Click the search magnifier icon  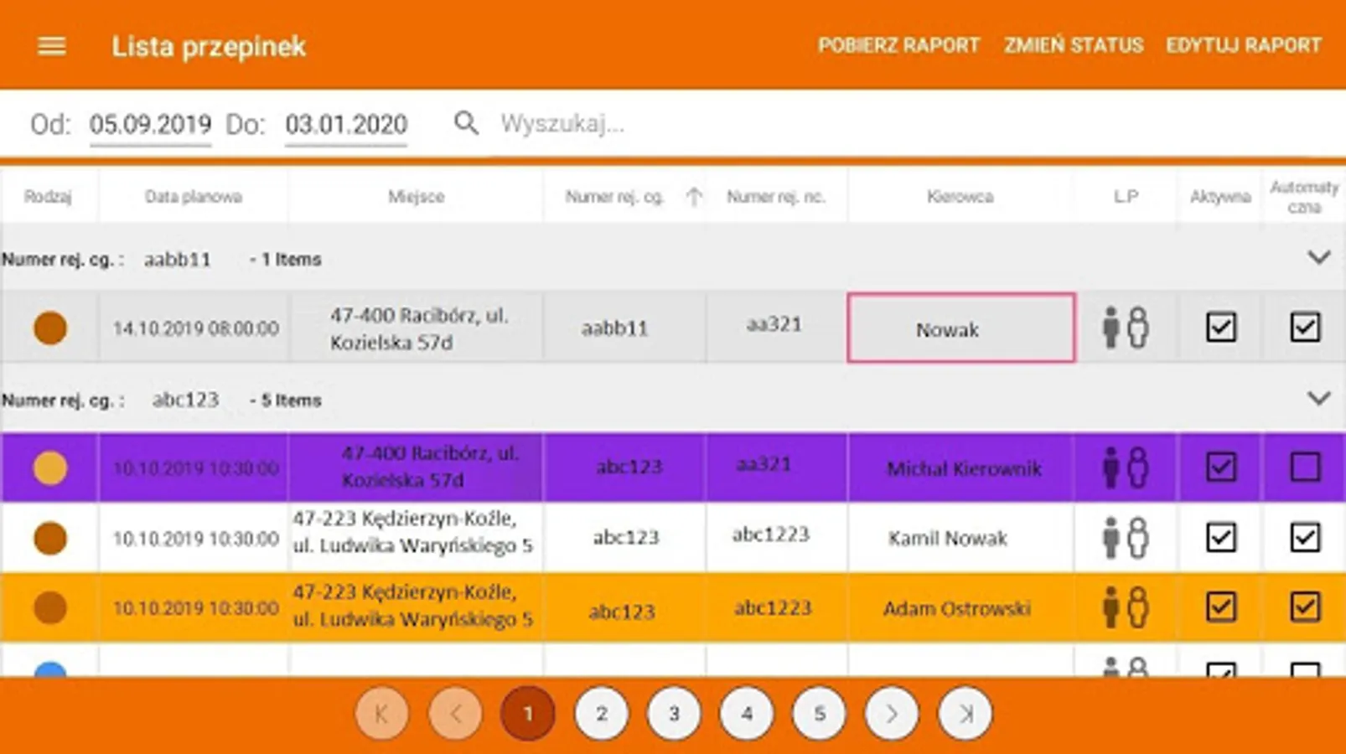point(466,124)
